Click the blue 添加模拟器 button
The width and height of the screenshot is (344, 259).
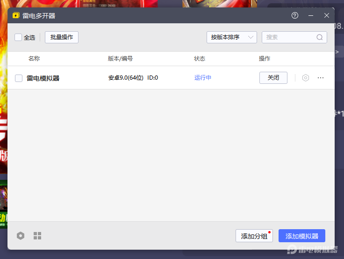coord(302,236)
